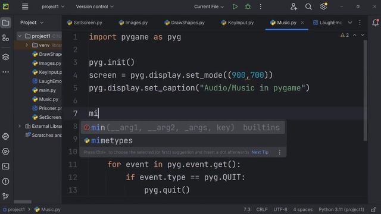The height and width of the screenshot is (214, 381).
Task: Start debugging with the bug icon
Action: click(248, 7)
